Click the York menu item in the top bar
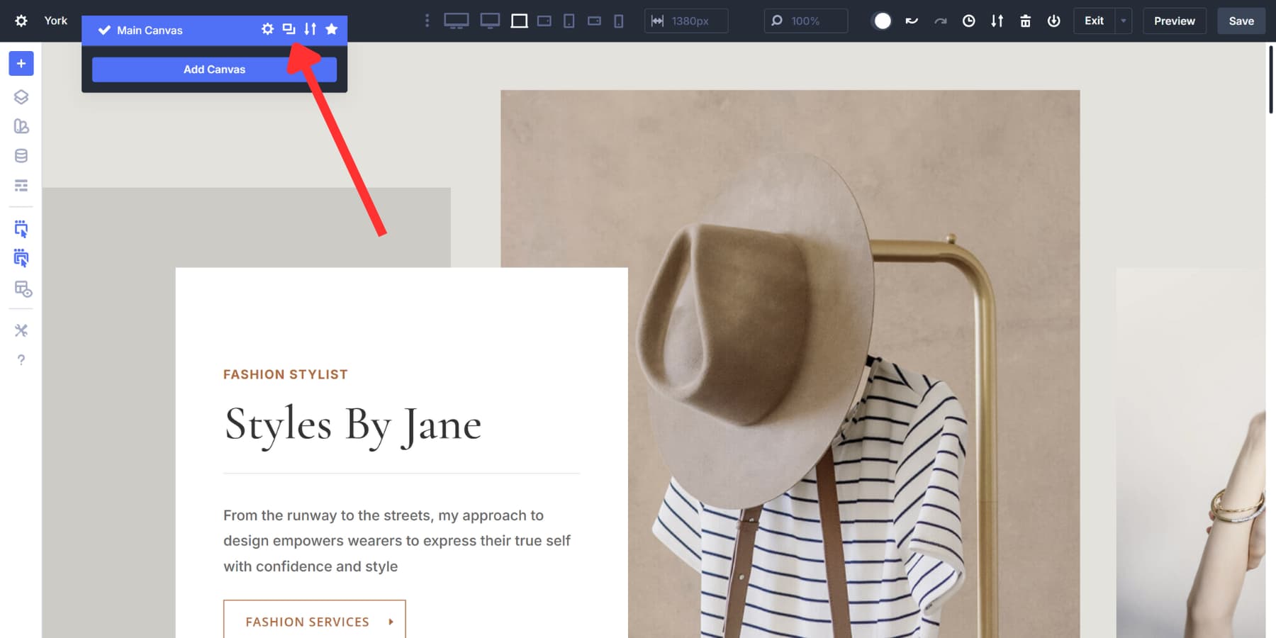This screenshot has width=1276, height=638. pos(55,21)
